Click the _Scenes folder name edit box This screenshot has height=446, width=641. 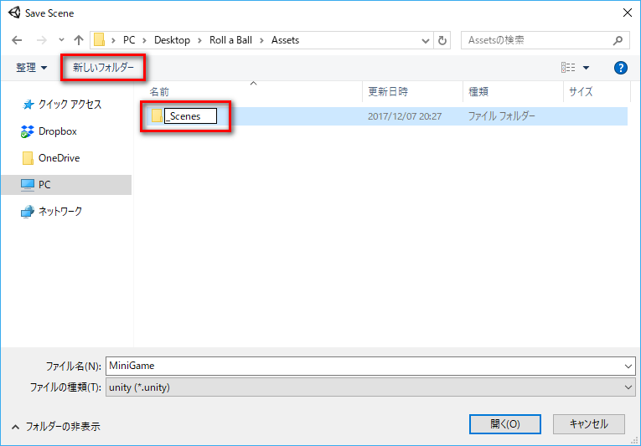(190, 116)
